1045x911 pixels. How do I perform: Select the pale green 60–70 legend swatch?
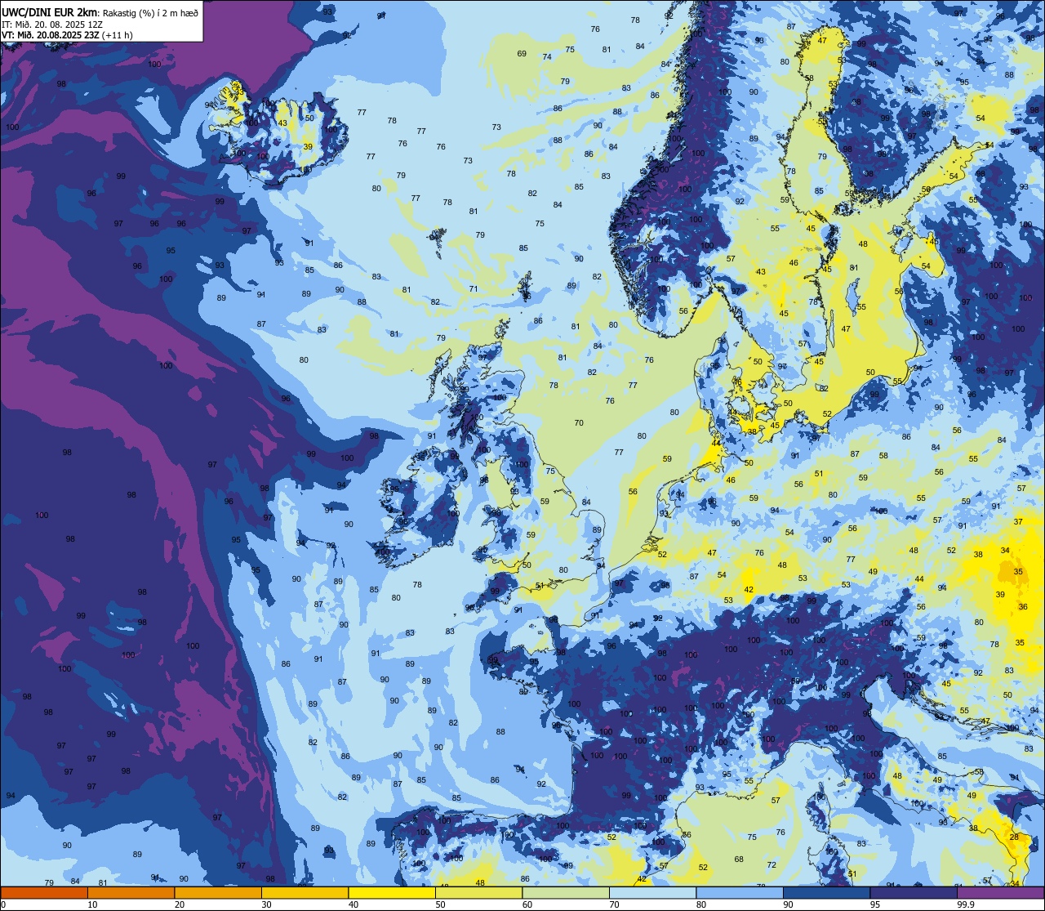pyautogui.click(x=566, y=892)
